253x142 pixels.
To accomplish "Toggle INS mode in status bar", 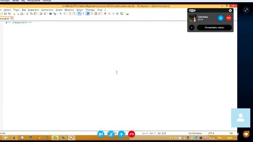I will pyautogui.click(x=231, y=133).
